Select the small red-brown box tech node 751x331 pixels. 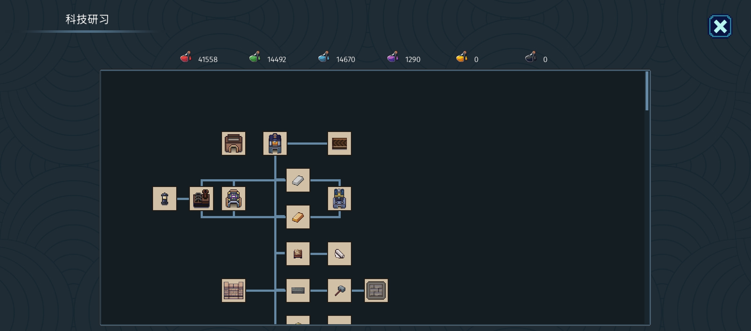point(298,254)
